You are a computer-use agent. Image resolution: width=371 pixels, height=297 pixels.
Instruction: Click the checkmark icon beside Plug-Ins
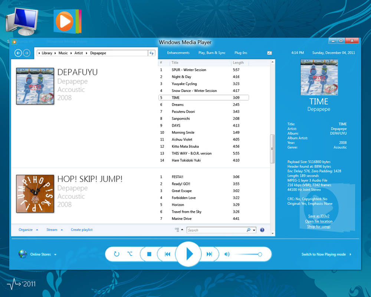tap(269, 53)
